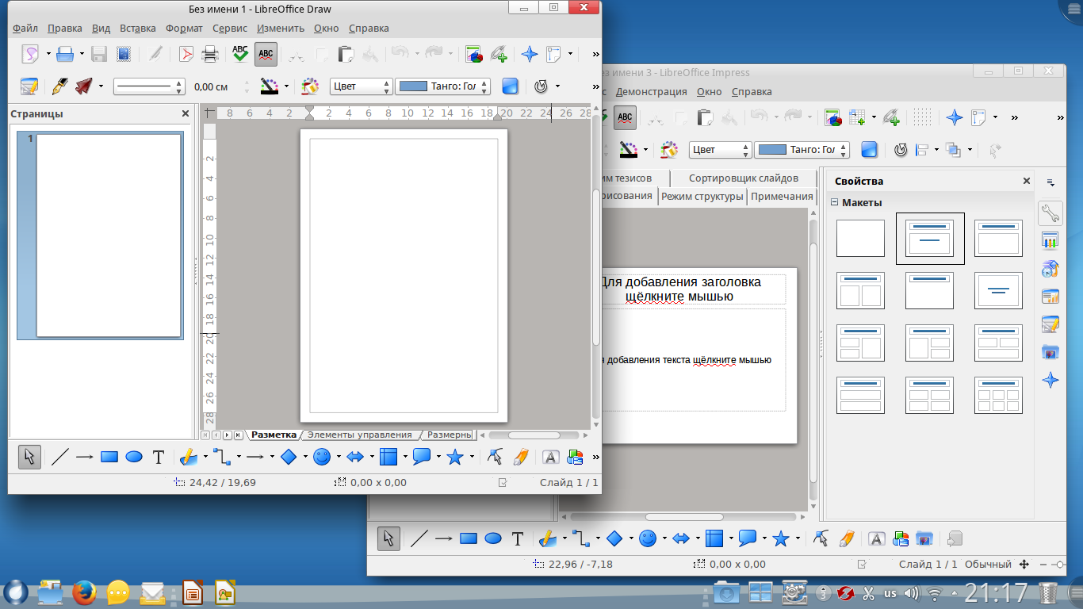This screenshot has height=609, width=1083.
Task: Select Rectangle tool in Draw drawing toolbar
Action: coord(109,457)
